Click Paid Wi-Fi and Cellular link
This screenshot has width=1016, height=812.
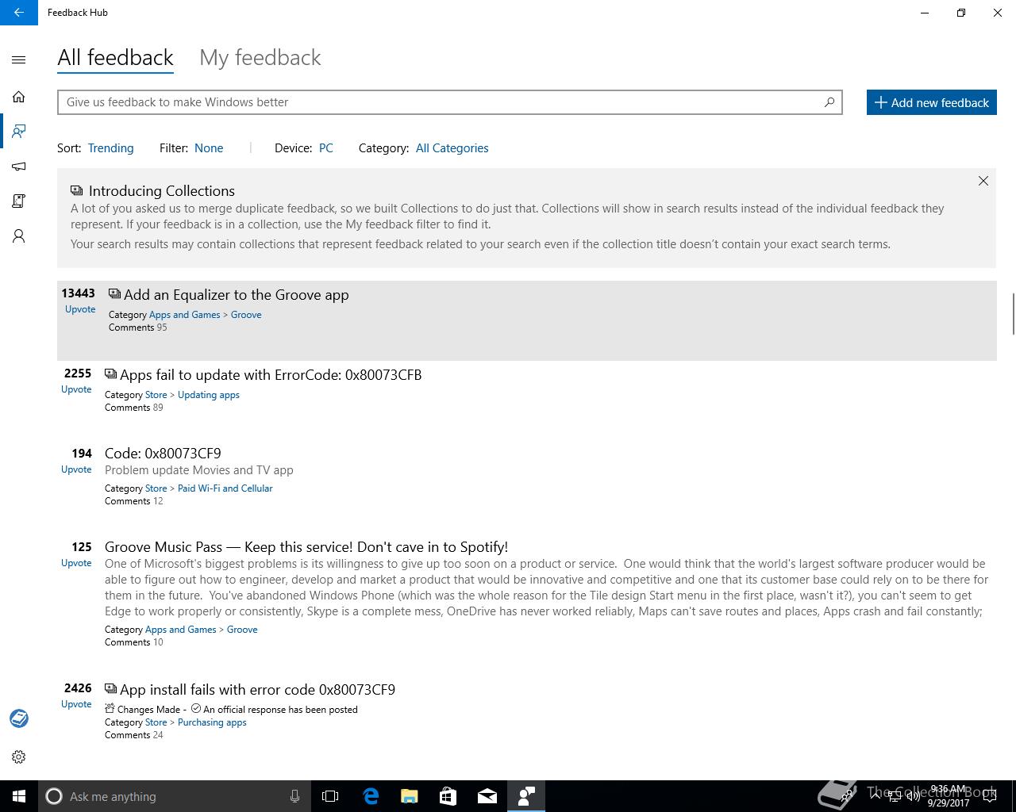point(225,488)
